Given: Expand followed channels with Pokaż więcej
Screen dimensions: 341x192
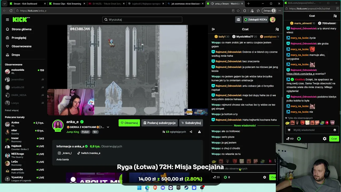Looking at the screenshot, I should [x=12, y=110].
